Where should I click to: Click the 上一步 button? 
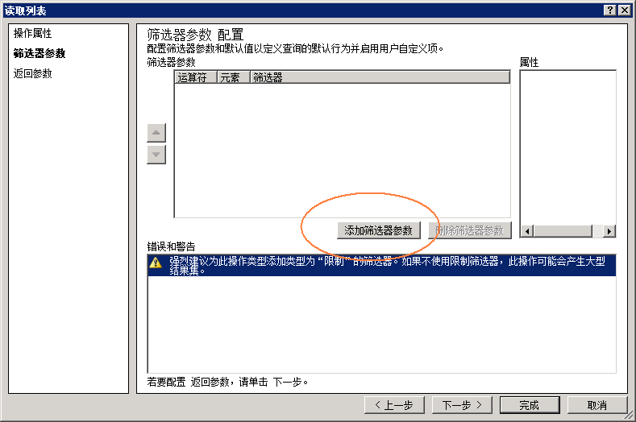click(x=394, y=405)
